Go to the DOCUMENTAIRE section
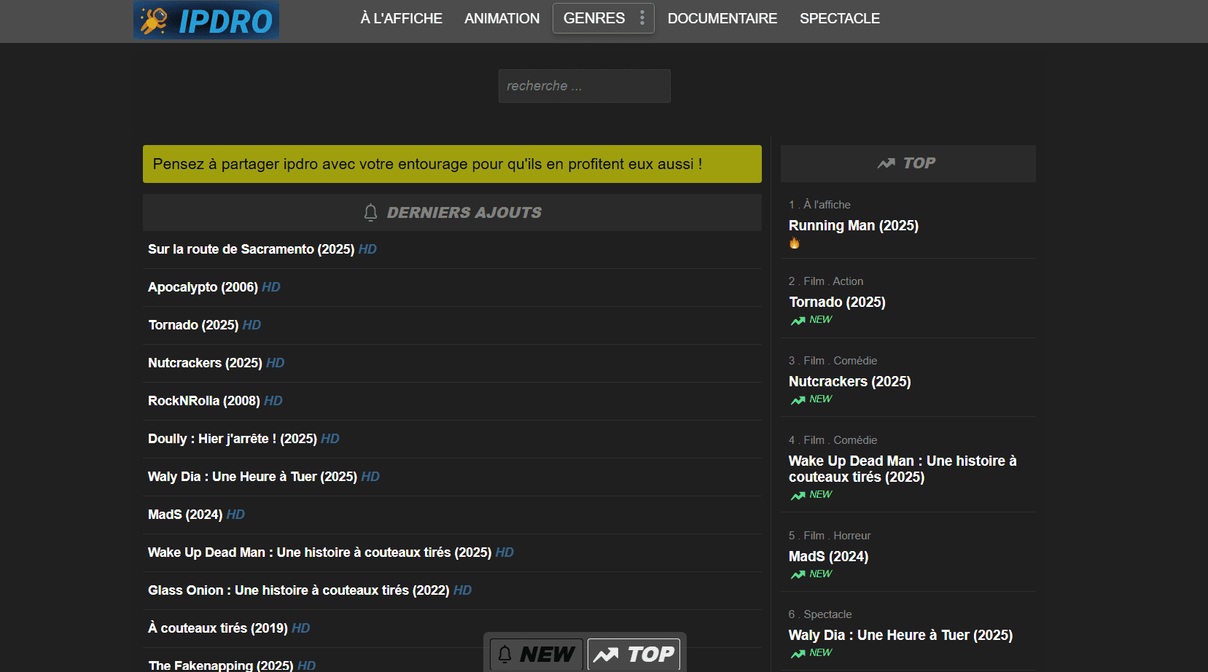The height and width of the screenshot is (672, 1208). coord(722,18)
